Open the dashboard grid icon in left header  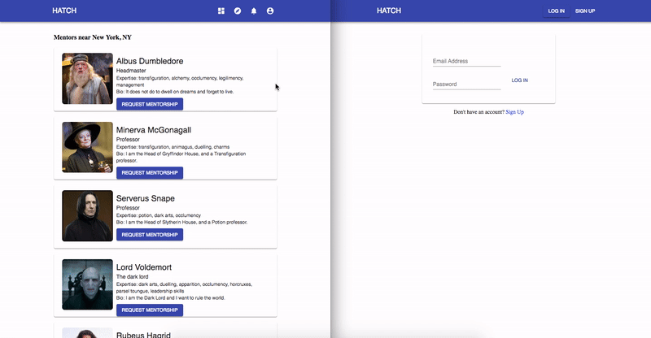[221, 11]
